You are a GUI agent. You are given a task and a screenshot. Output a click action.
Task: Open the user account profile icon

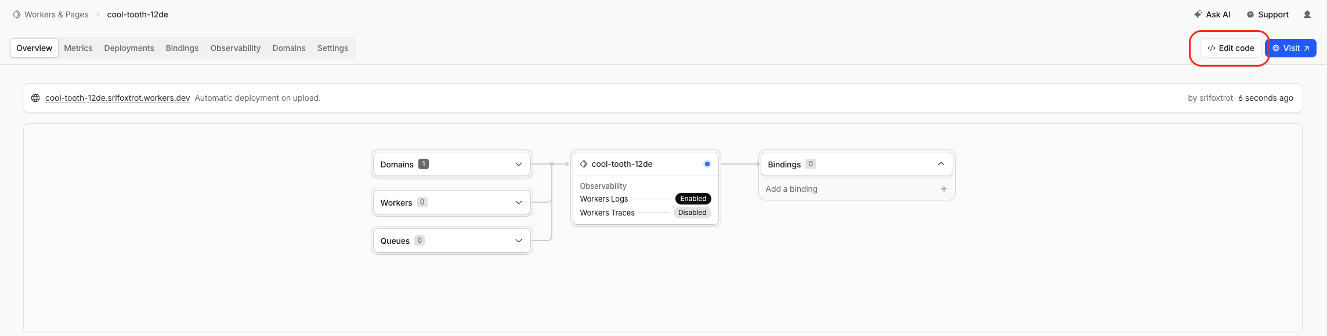(1307, 14)
